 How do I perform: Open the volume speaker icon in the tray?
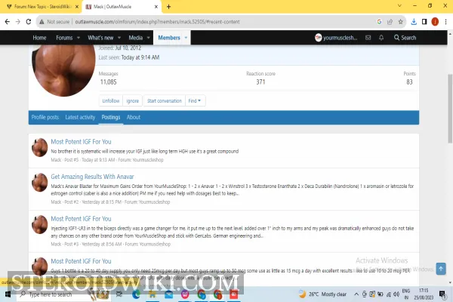396,294
